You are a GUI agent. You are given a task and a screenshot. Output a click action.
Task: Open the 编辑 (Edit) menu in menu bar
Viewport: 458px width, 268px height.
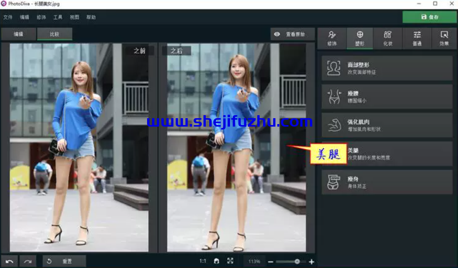(x=25, y=17)
